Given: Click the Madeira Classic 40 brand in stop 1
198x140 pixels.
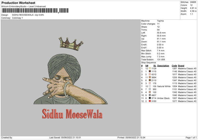Looking at the screenshot, I should tap(187, 68).
